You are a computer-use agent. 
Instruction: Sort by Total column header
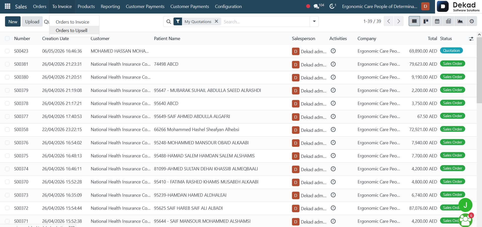tap(432, 39)
